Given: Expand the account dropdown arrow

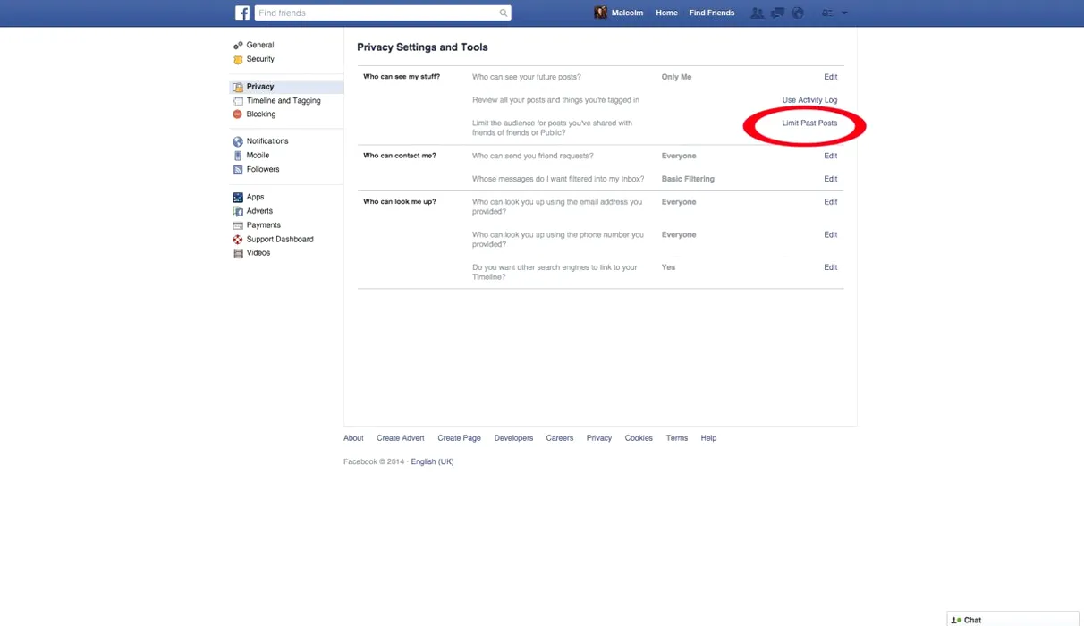Looking at the screenshot, I should click(x=844, y=13).
